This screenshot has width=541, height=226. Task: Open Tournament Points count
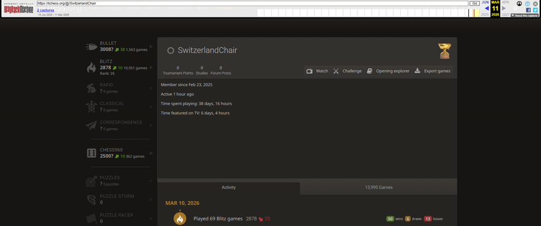pos(178,71)
